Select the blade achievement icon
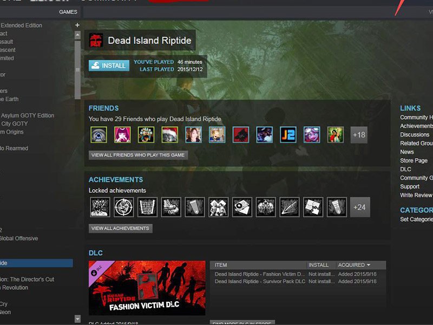The width and height of the screenshot is (433, 325). pos(290,207)
